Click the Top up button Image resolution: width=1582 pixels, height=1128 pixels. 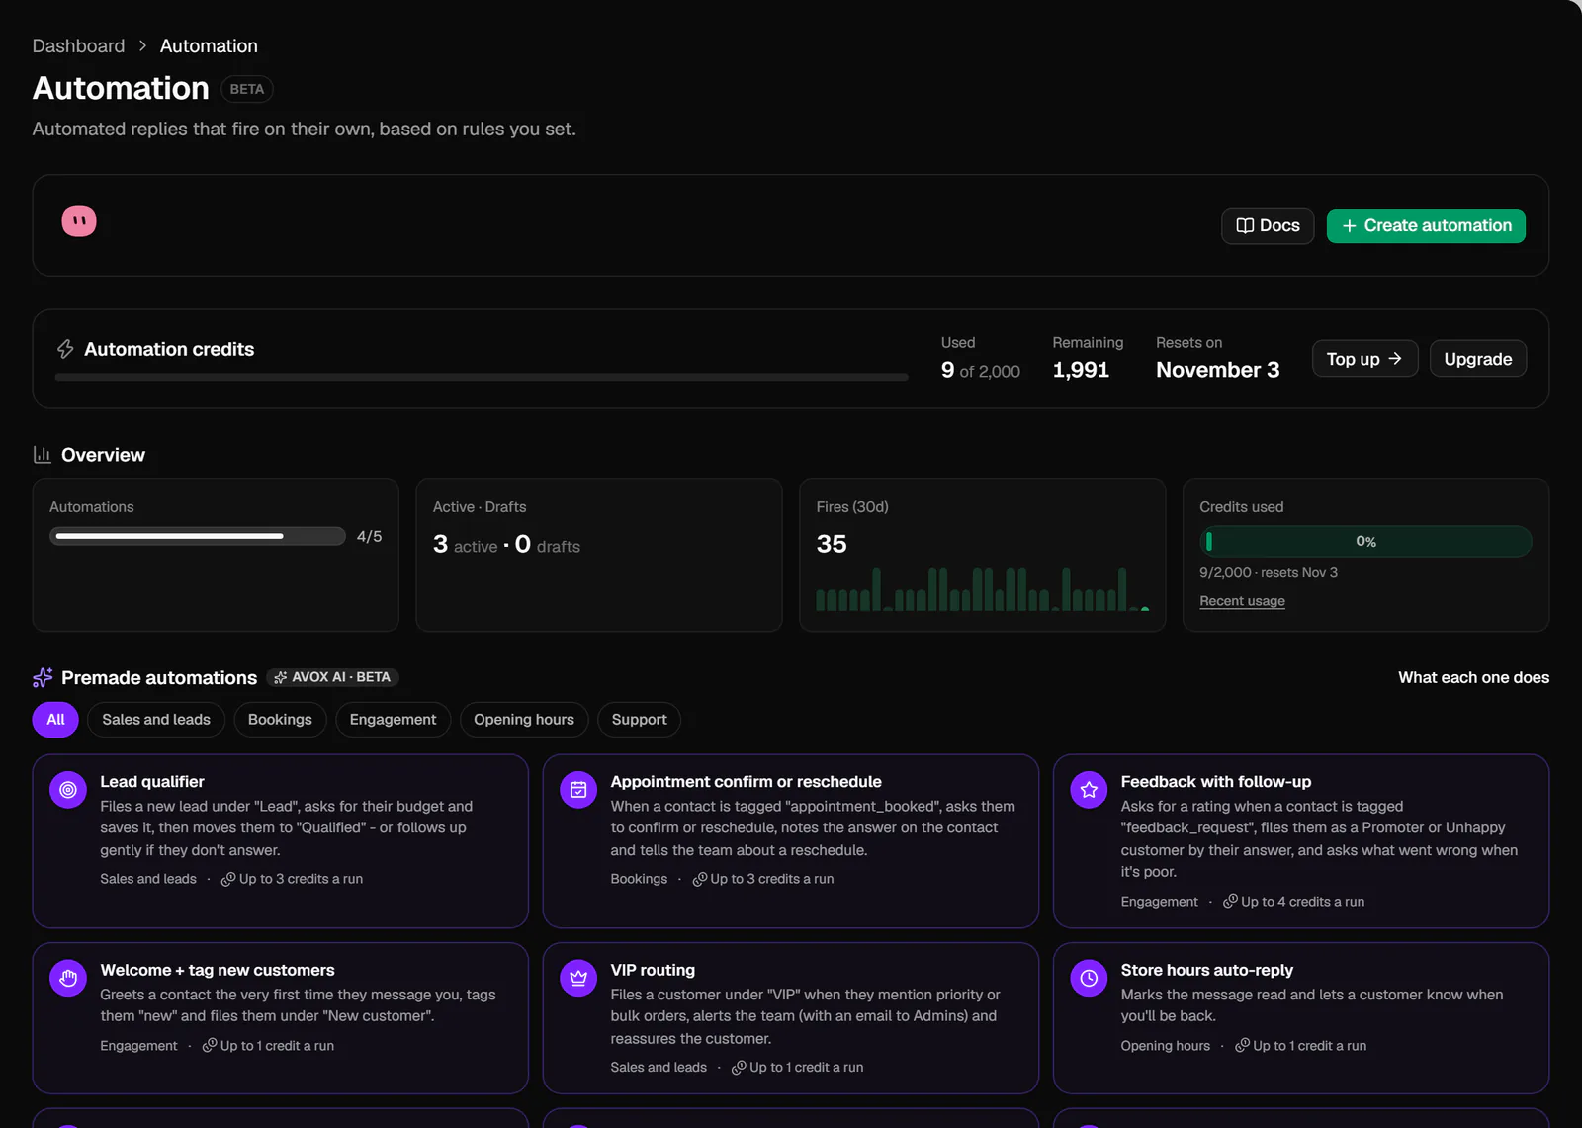(1364, 359)
